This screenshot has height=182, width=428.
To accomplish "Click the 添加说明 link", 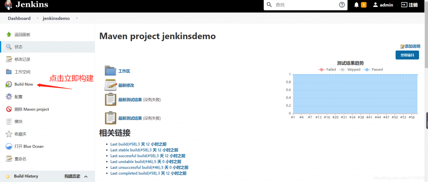I will click(x=412, y=47).
